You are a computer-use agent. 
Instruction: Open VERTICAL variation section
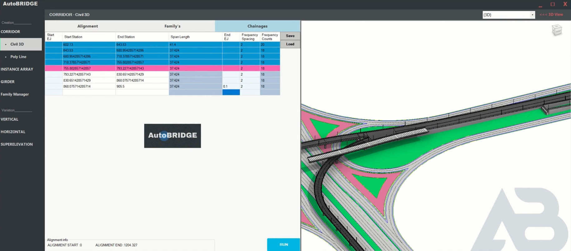pos(9,119)
